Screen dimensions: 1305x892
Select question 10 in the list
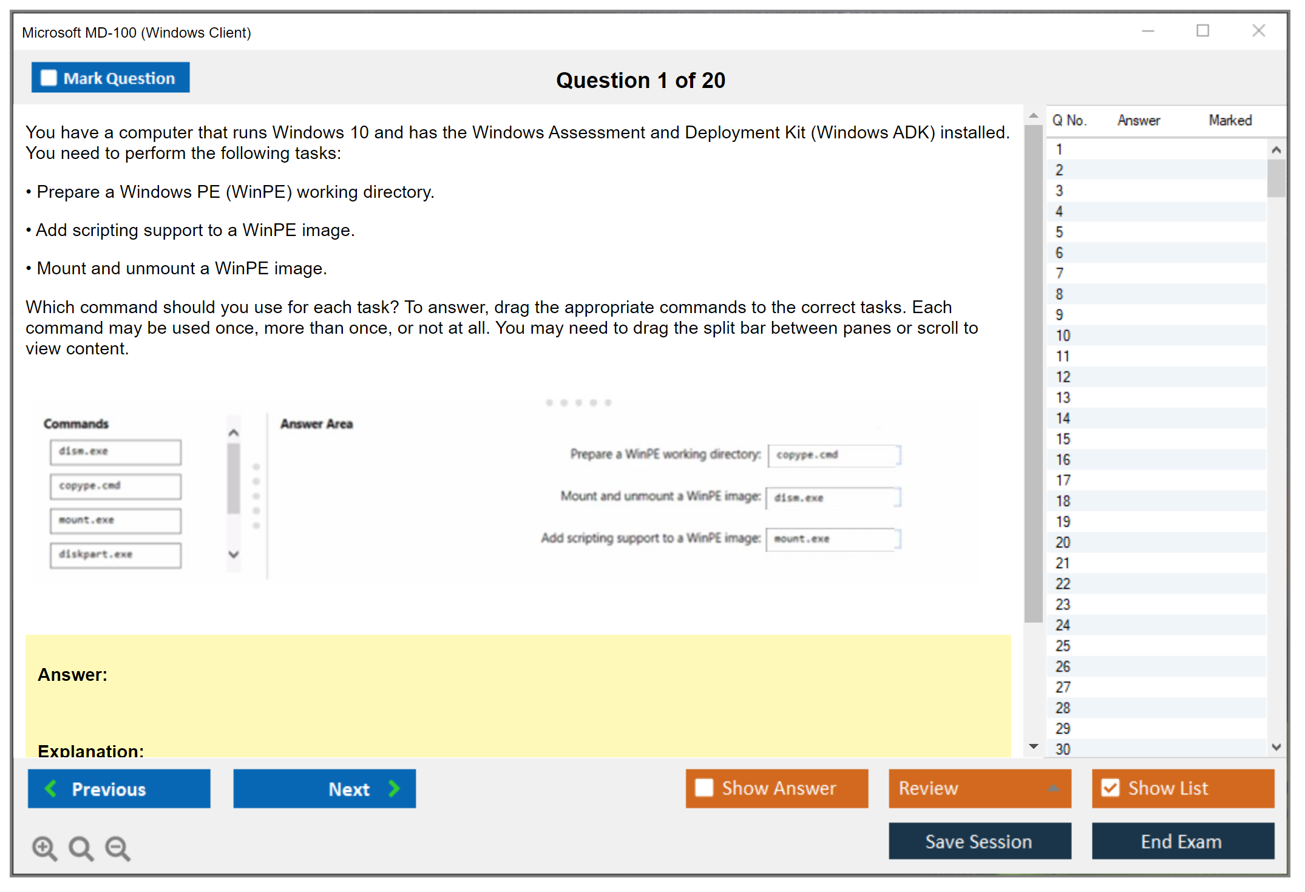pos(1063,336)
